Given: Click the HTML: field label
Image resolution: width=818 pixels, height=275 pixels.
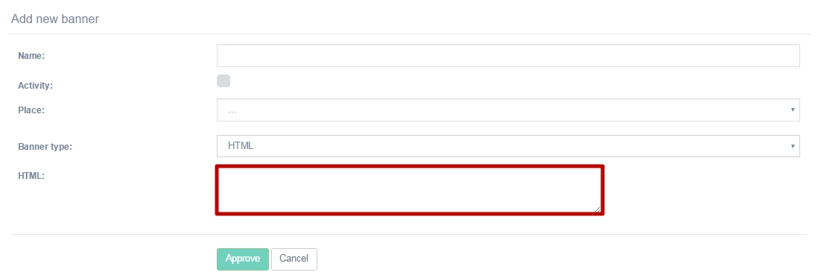Looking at the screenshot, I should (x=31, y=176).
